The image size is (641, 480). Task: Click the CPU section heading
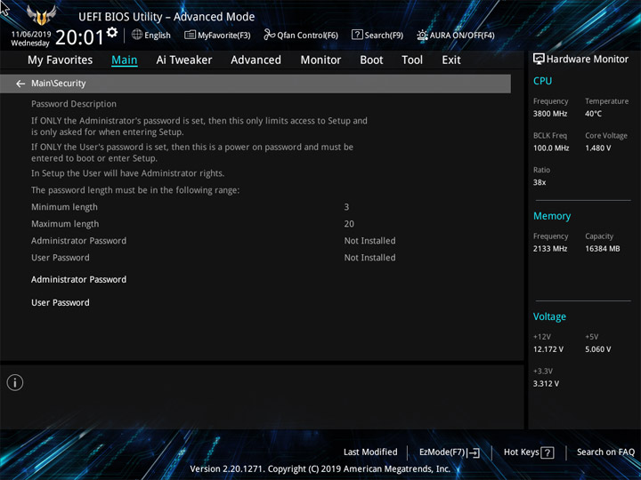coord(542,81)
